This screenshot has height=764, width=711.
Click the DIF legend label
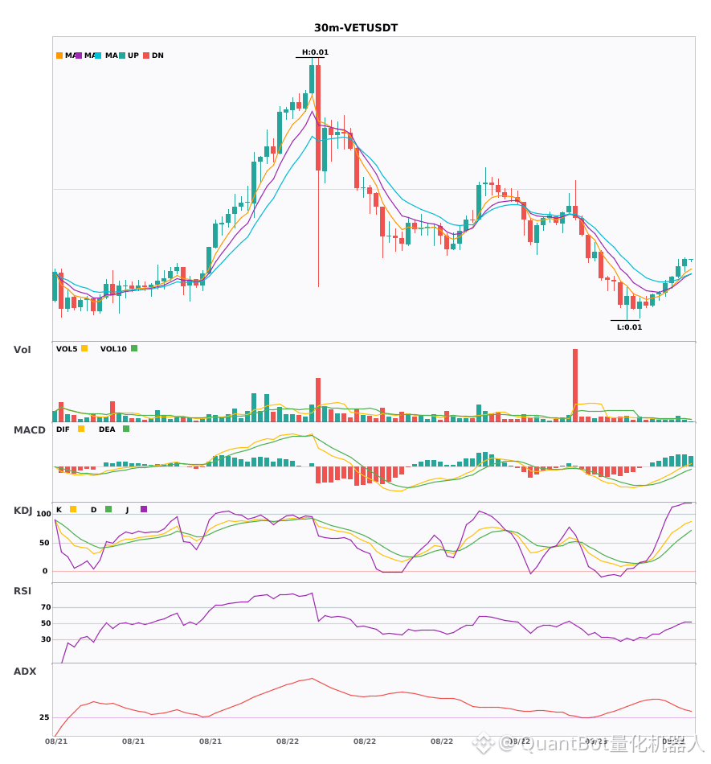point(63,429)
